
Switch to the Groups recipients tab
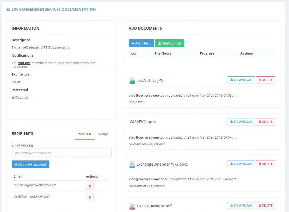pyautogui.click(x=103, y=134)
